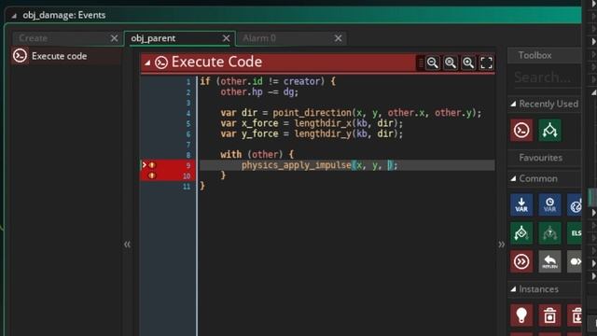Select Destroy Instance trash action
The image size is (597, 336).
pos(549,315)
